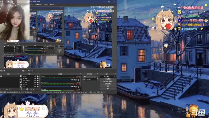Click Studio Mode button
Viewport: 209px width, 118px height.
coord(108,84)
